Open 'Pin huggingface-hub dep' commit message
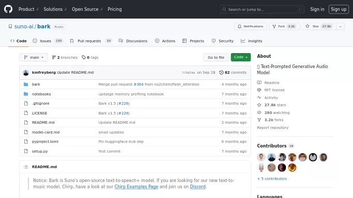 [x=121, y=142]
